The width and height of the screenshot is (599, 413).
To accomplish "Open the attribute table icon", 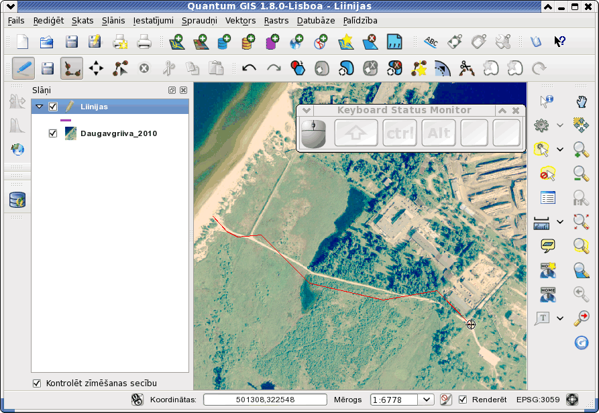I will click(x=547, y=198).
